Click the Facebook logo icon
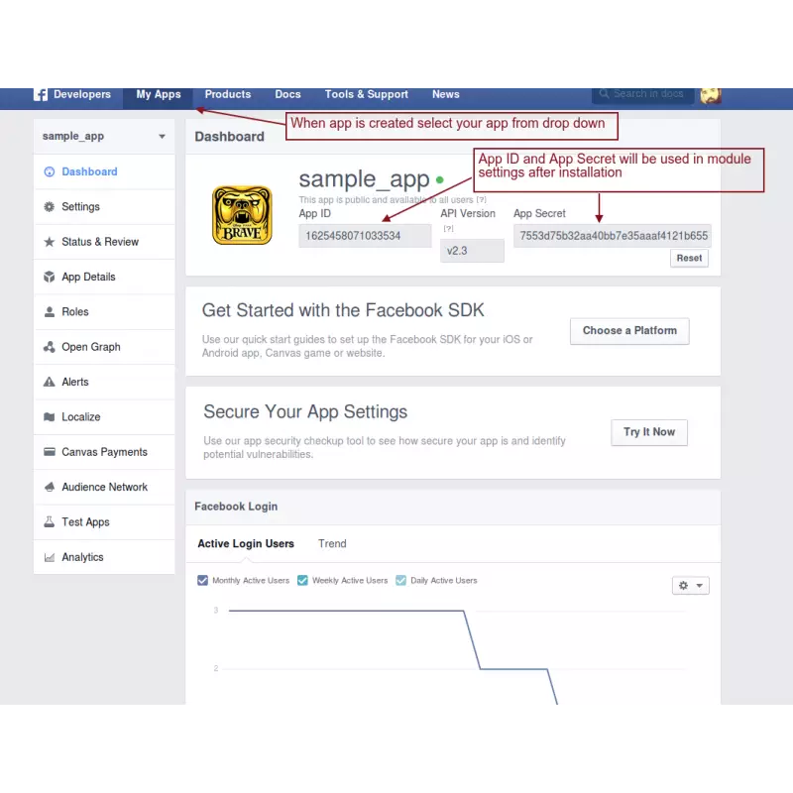Screen dimensions: 793x793 pyautogui.click(x=41, y=94)
